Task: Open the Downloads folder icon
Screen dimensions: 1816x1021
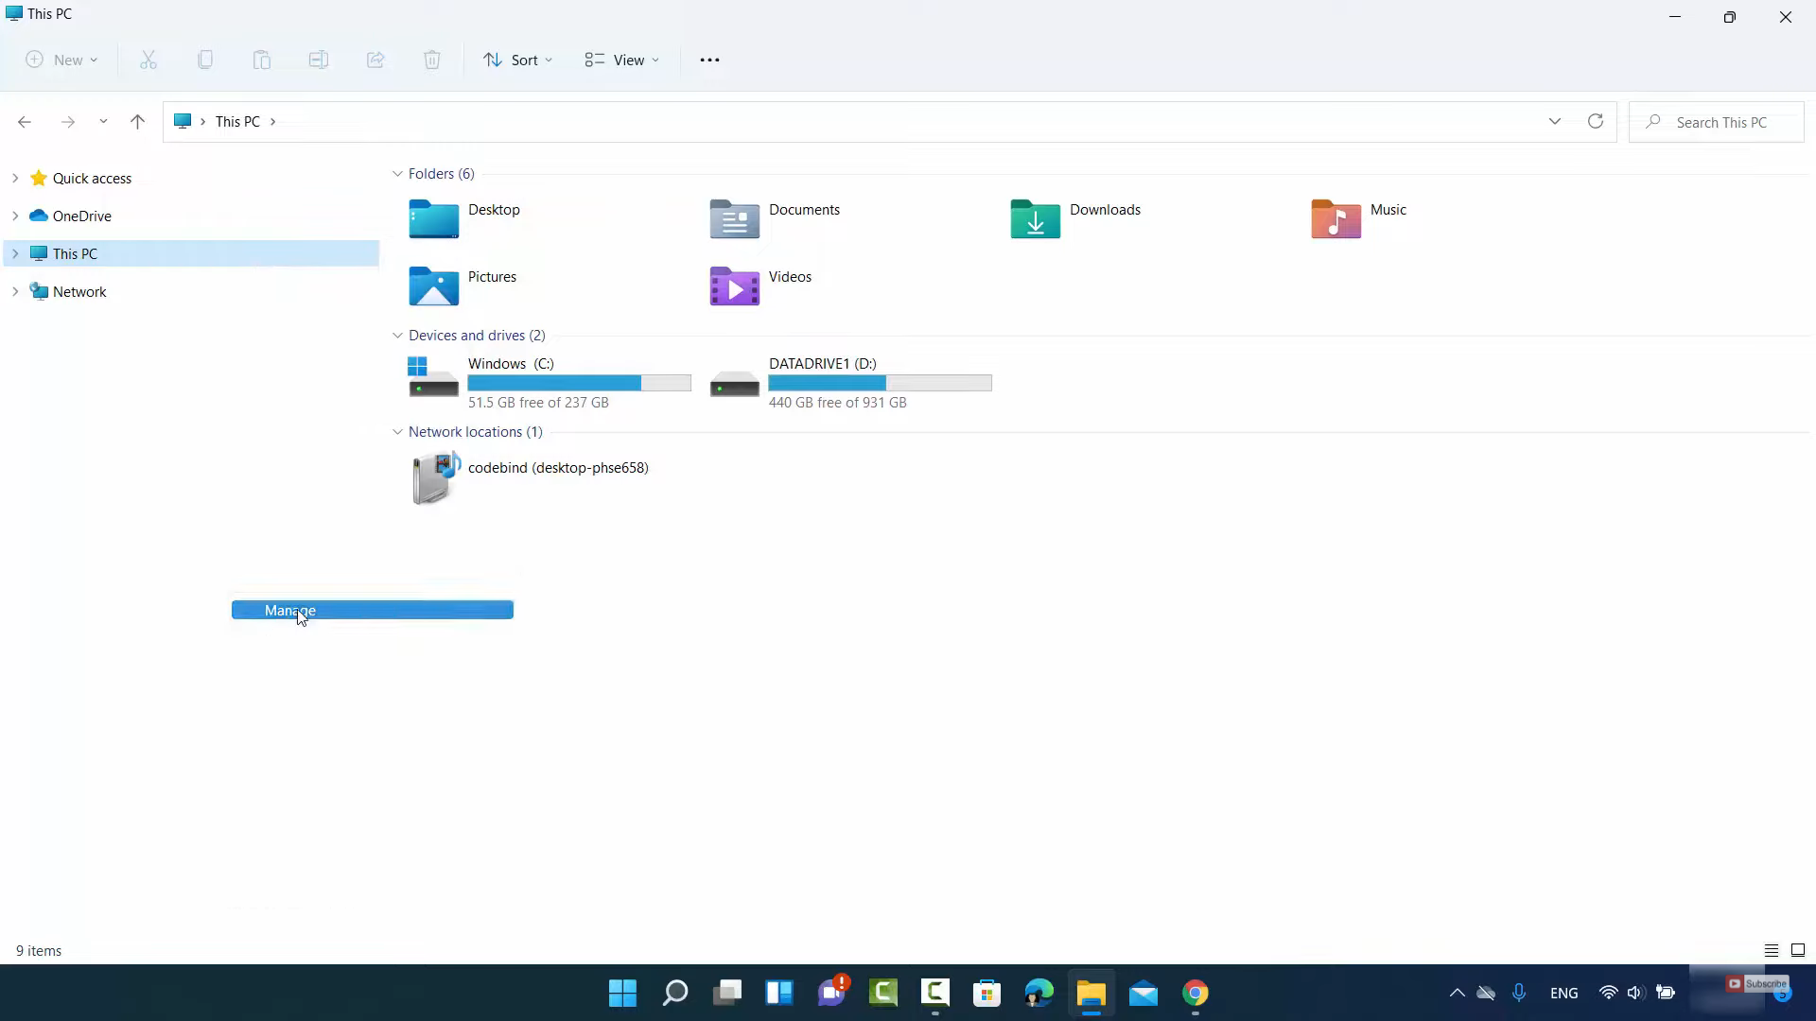Action: pyautogui.click(x=1035, y=218)
